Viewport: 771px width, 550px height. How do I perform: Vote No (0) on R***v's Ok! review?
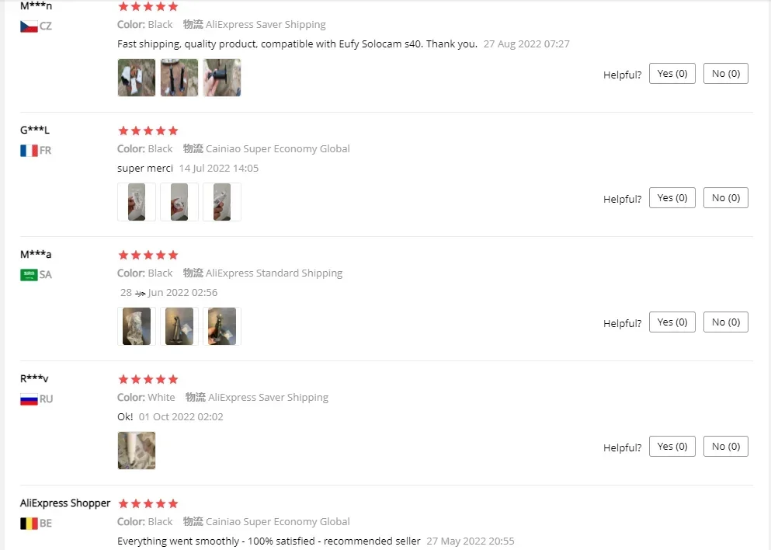(x=725, y=446)
